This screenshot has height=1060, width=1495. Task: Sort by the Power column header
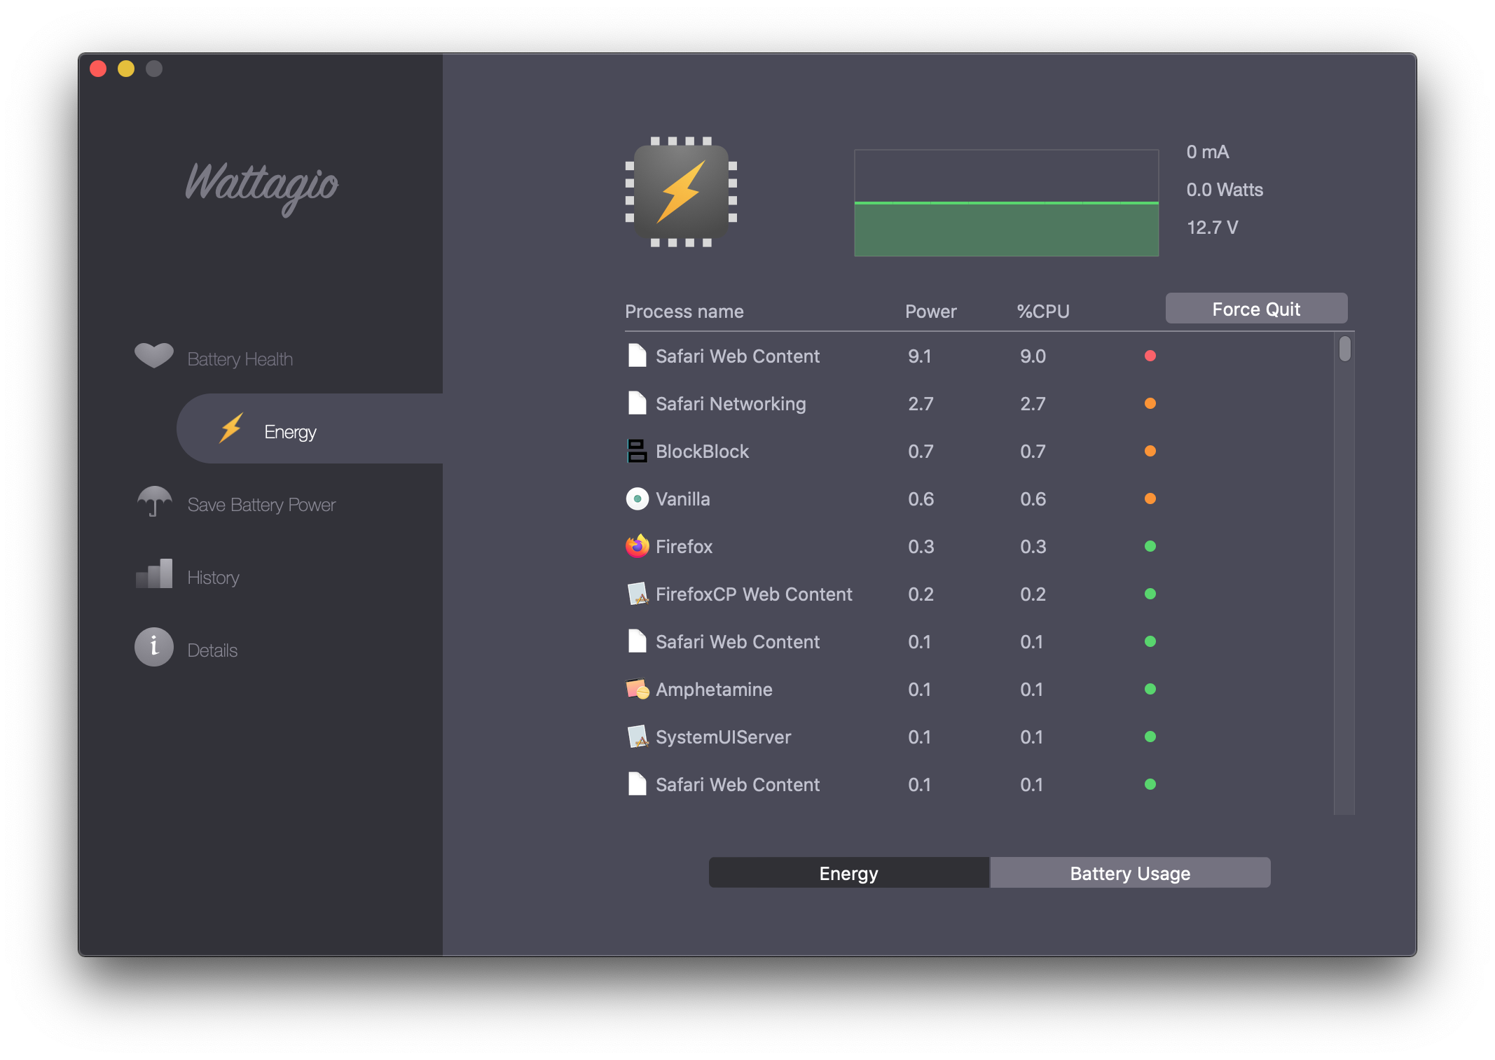click(930, 312)
